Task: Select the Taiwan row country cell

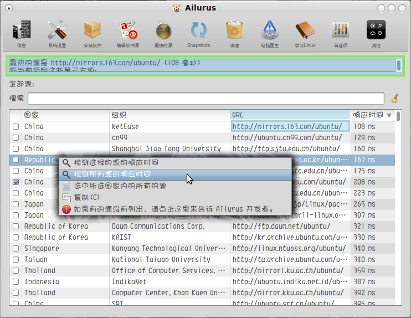Action: 65,259
